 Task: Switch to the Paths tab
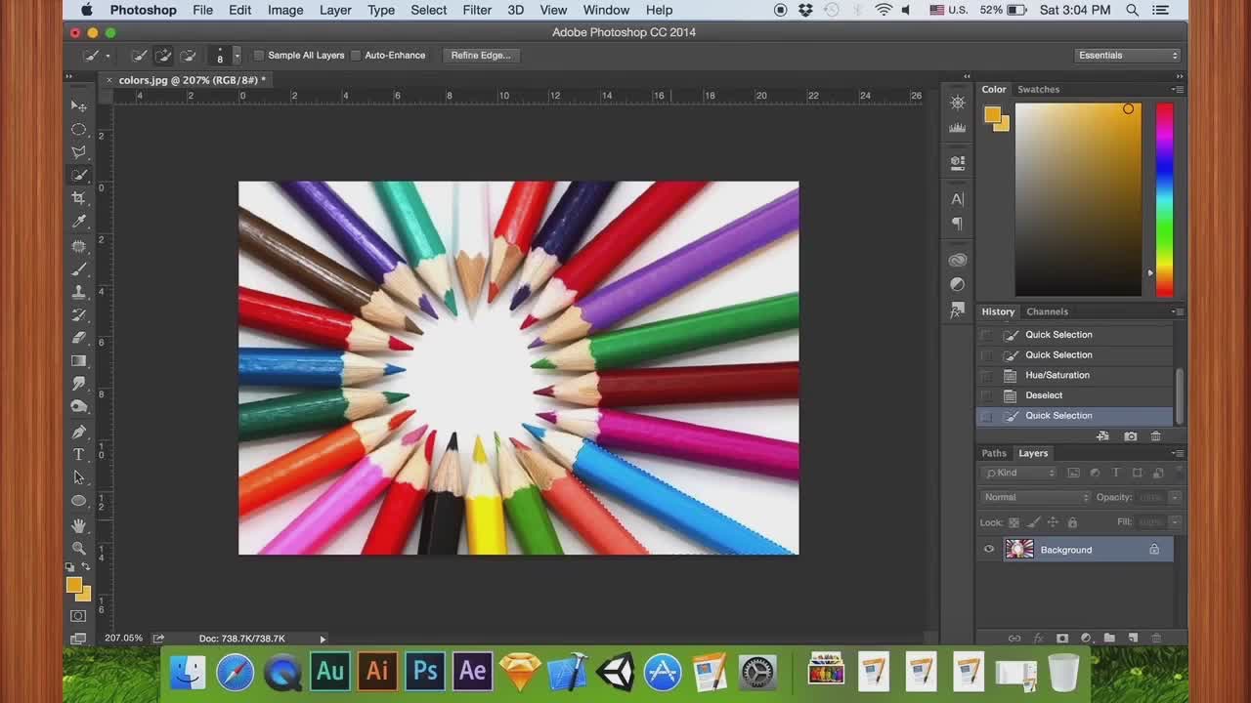coord(994,453)
